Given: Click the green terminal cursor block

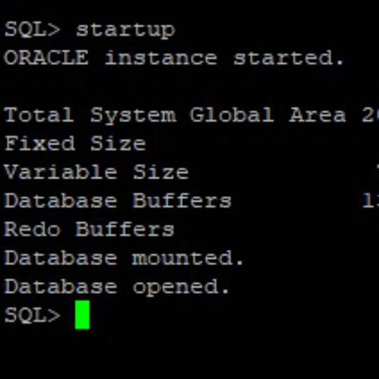Looking at the screenshot, I should coord(82,315).
